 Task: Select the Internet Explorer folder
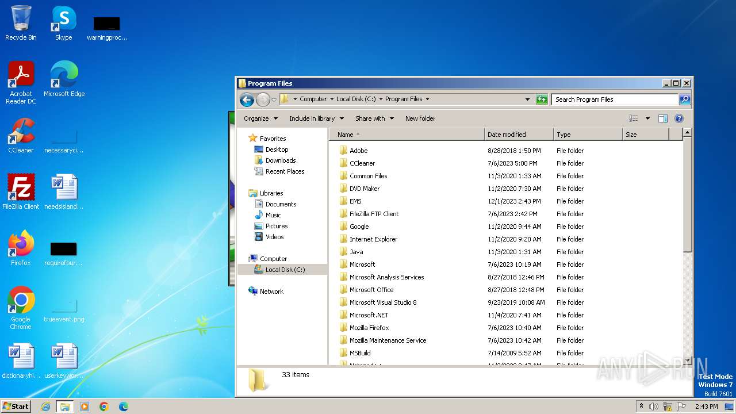click(373, 239)
